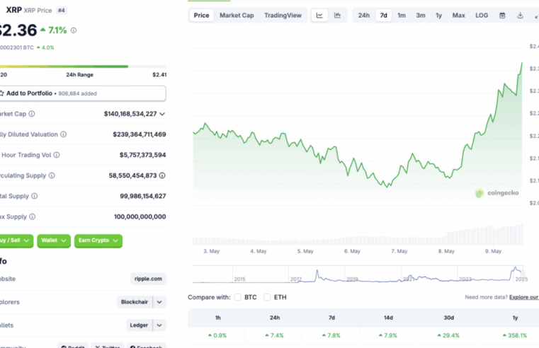This screenshot has width=539, height=348.
Task: Click info icon beside Diluted Valuation
Action: (63, 134)
